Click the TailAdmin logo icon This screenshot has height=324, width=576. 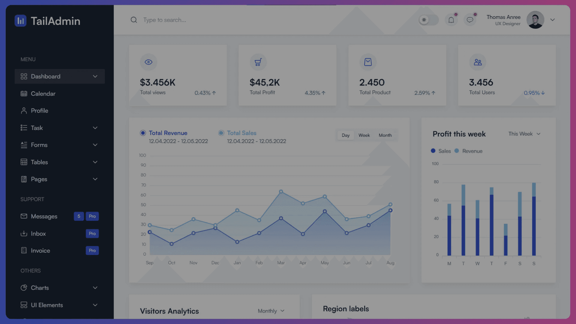click(x=20, y=21)
